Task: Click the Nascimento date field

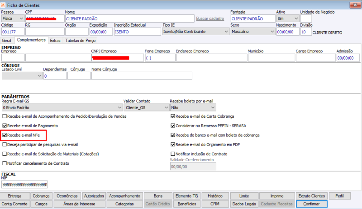Action: point(288,32)
